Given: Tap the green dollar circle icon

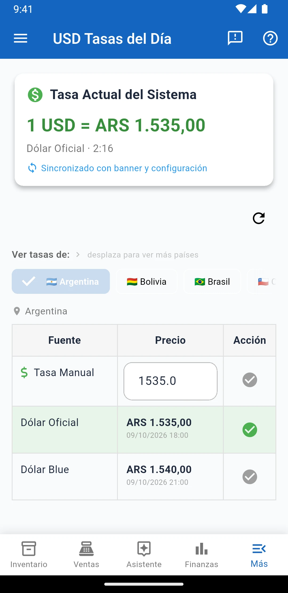Looking at the screenshot, I should point(35,95).
